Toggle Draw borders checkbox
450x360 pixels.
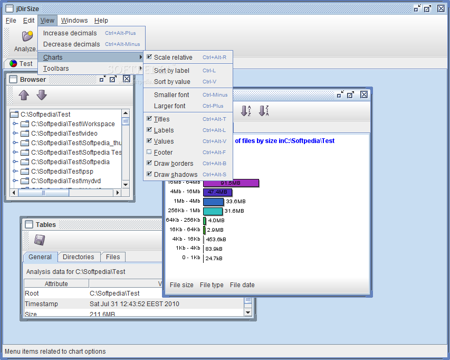pos(149,163)
